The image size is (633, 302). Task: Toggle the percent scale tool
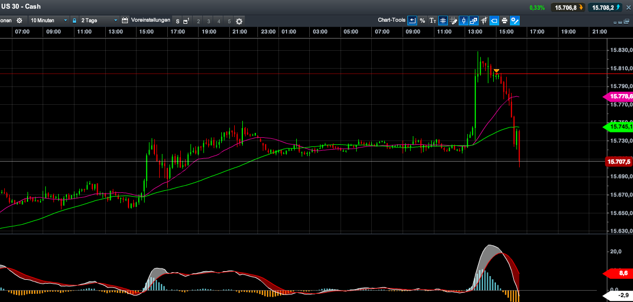[422, 21]
